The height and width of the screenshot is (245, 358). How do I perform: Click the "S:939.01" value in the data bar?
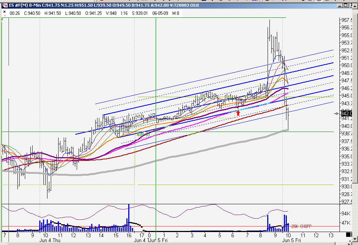tap(140, 13)
